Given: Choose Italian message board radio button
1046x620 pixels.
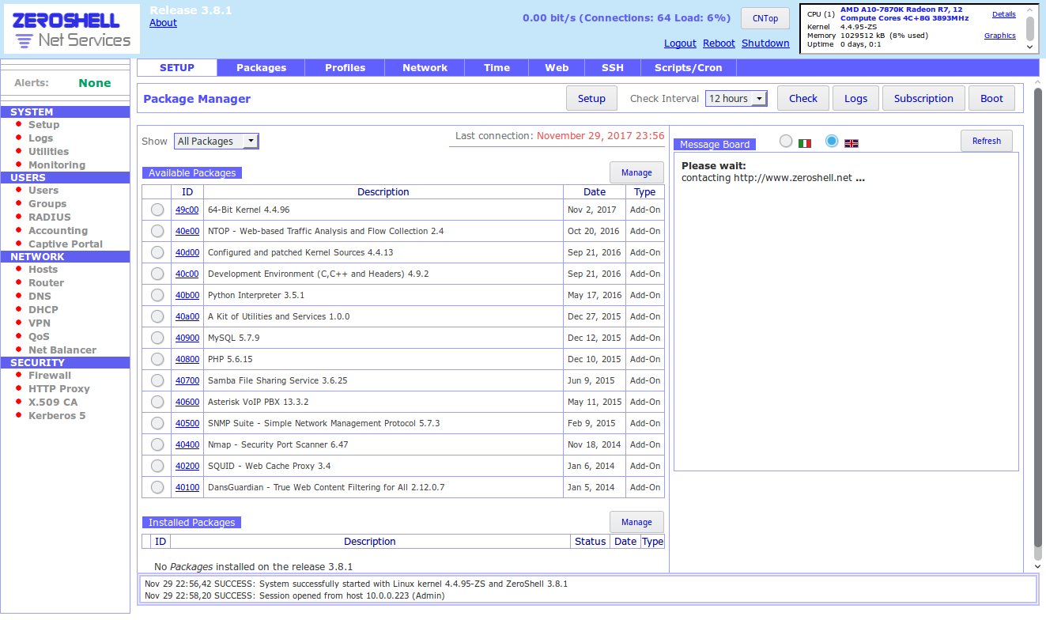Looking at the screenshot, I should [x=785, y=141].
